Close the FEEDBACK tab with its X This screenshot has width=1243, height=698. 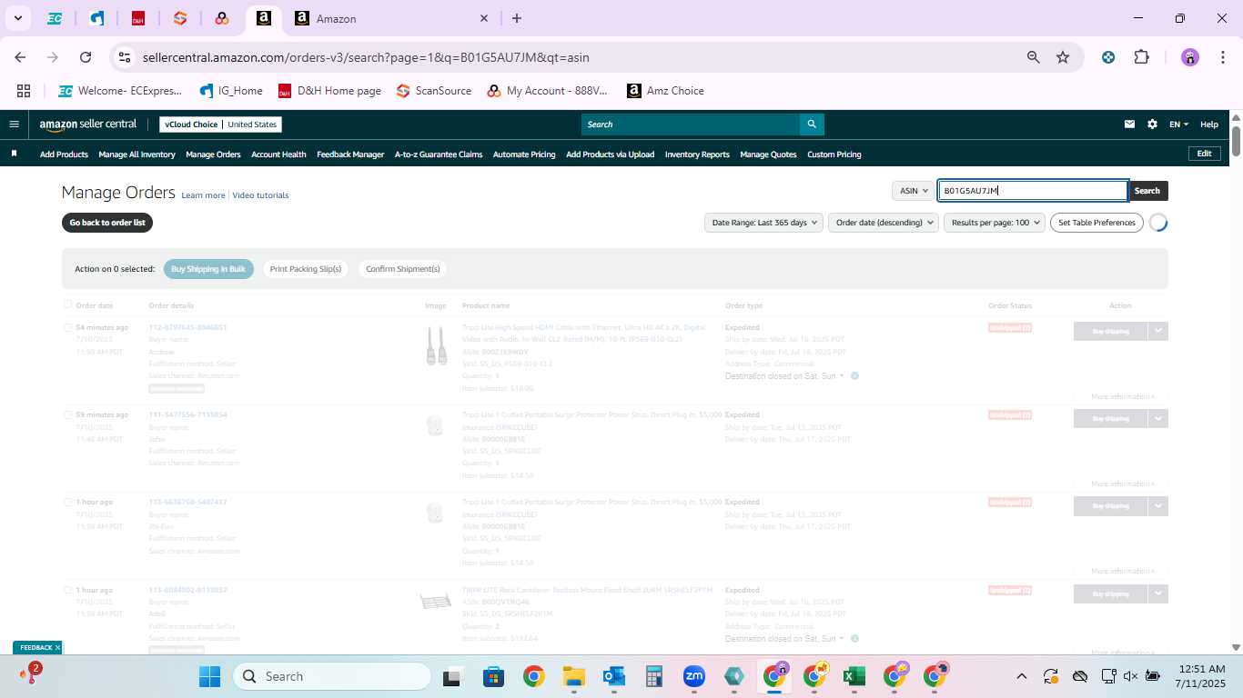click(57, 647)
